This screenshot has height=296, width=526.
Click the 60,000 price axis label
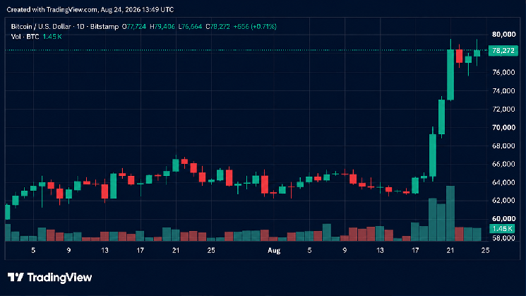(503, 219)
